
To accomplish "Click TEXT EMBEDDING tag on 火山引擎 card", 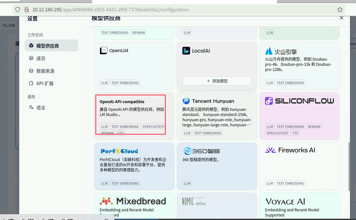I will 290,83.
